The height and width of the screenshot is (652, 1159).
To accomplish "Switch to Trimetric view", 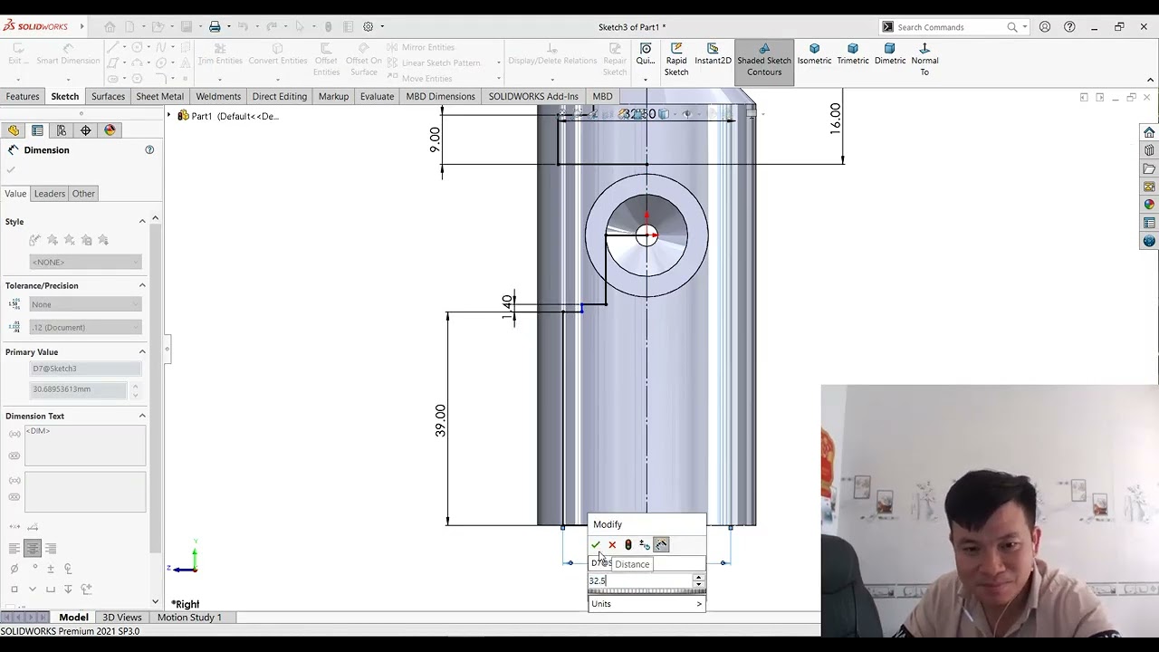I will pyautogui.click(x=853, y=54).
